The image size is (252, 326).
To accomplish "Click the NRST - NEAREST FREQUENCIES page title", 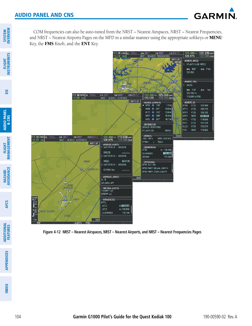I will pyautogui.click(x=155, y=56).
